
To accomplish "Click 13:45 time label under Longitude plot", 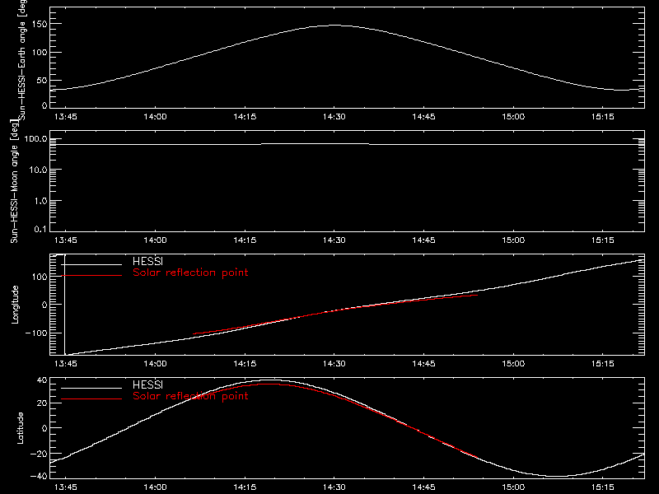I will coord(66,364).
